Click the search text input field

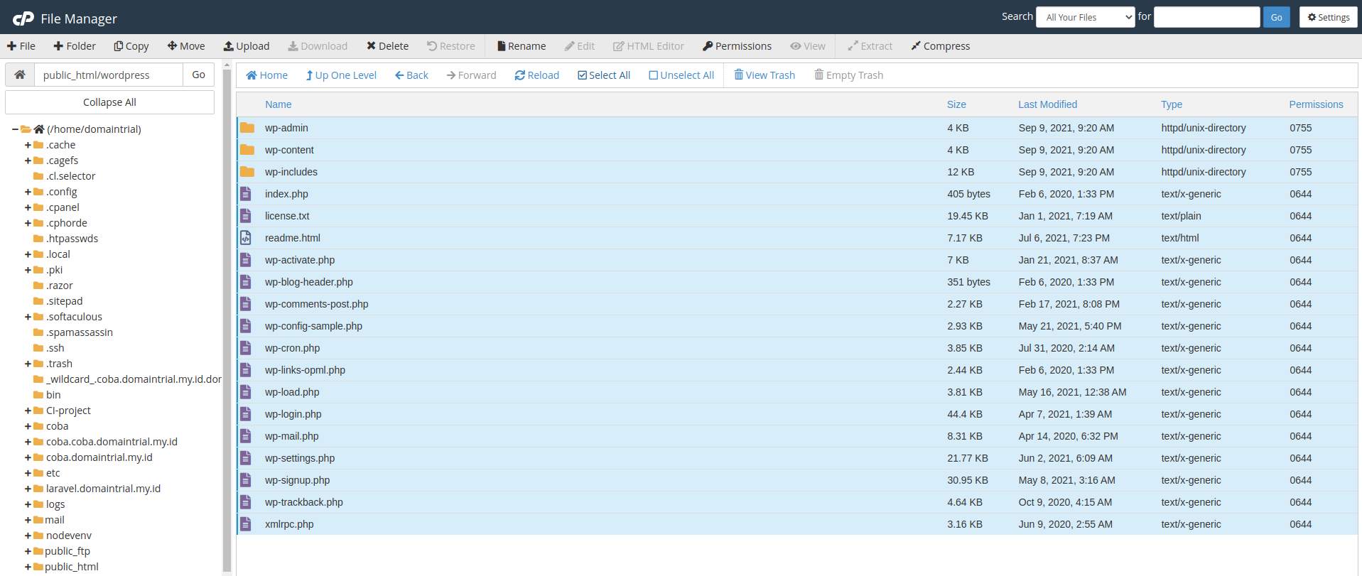tap(1206, 17)
